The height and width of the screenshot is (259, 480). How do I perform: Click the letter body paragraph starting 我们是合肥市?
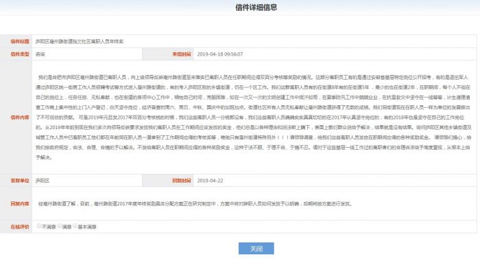[x=253, y=117]
